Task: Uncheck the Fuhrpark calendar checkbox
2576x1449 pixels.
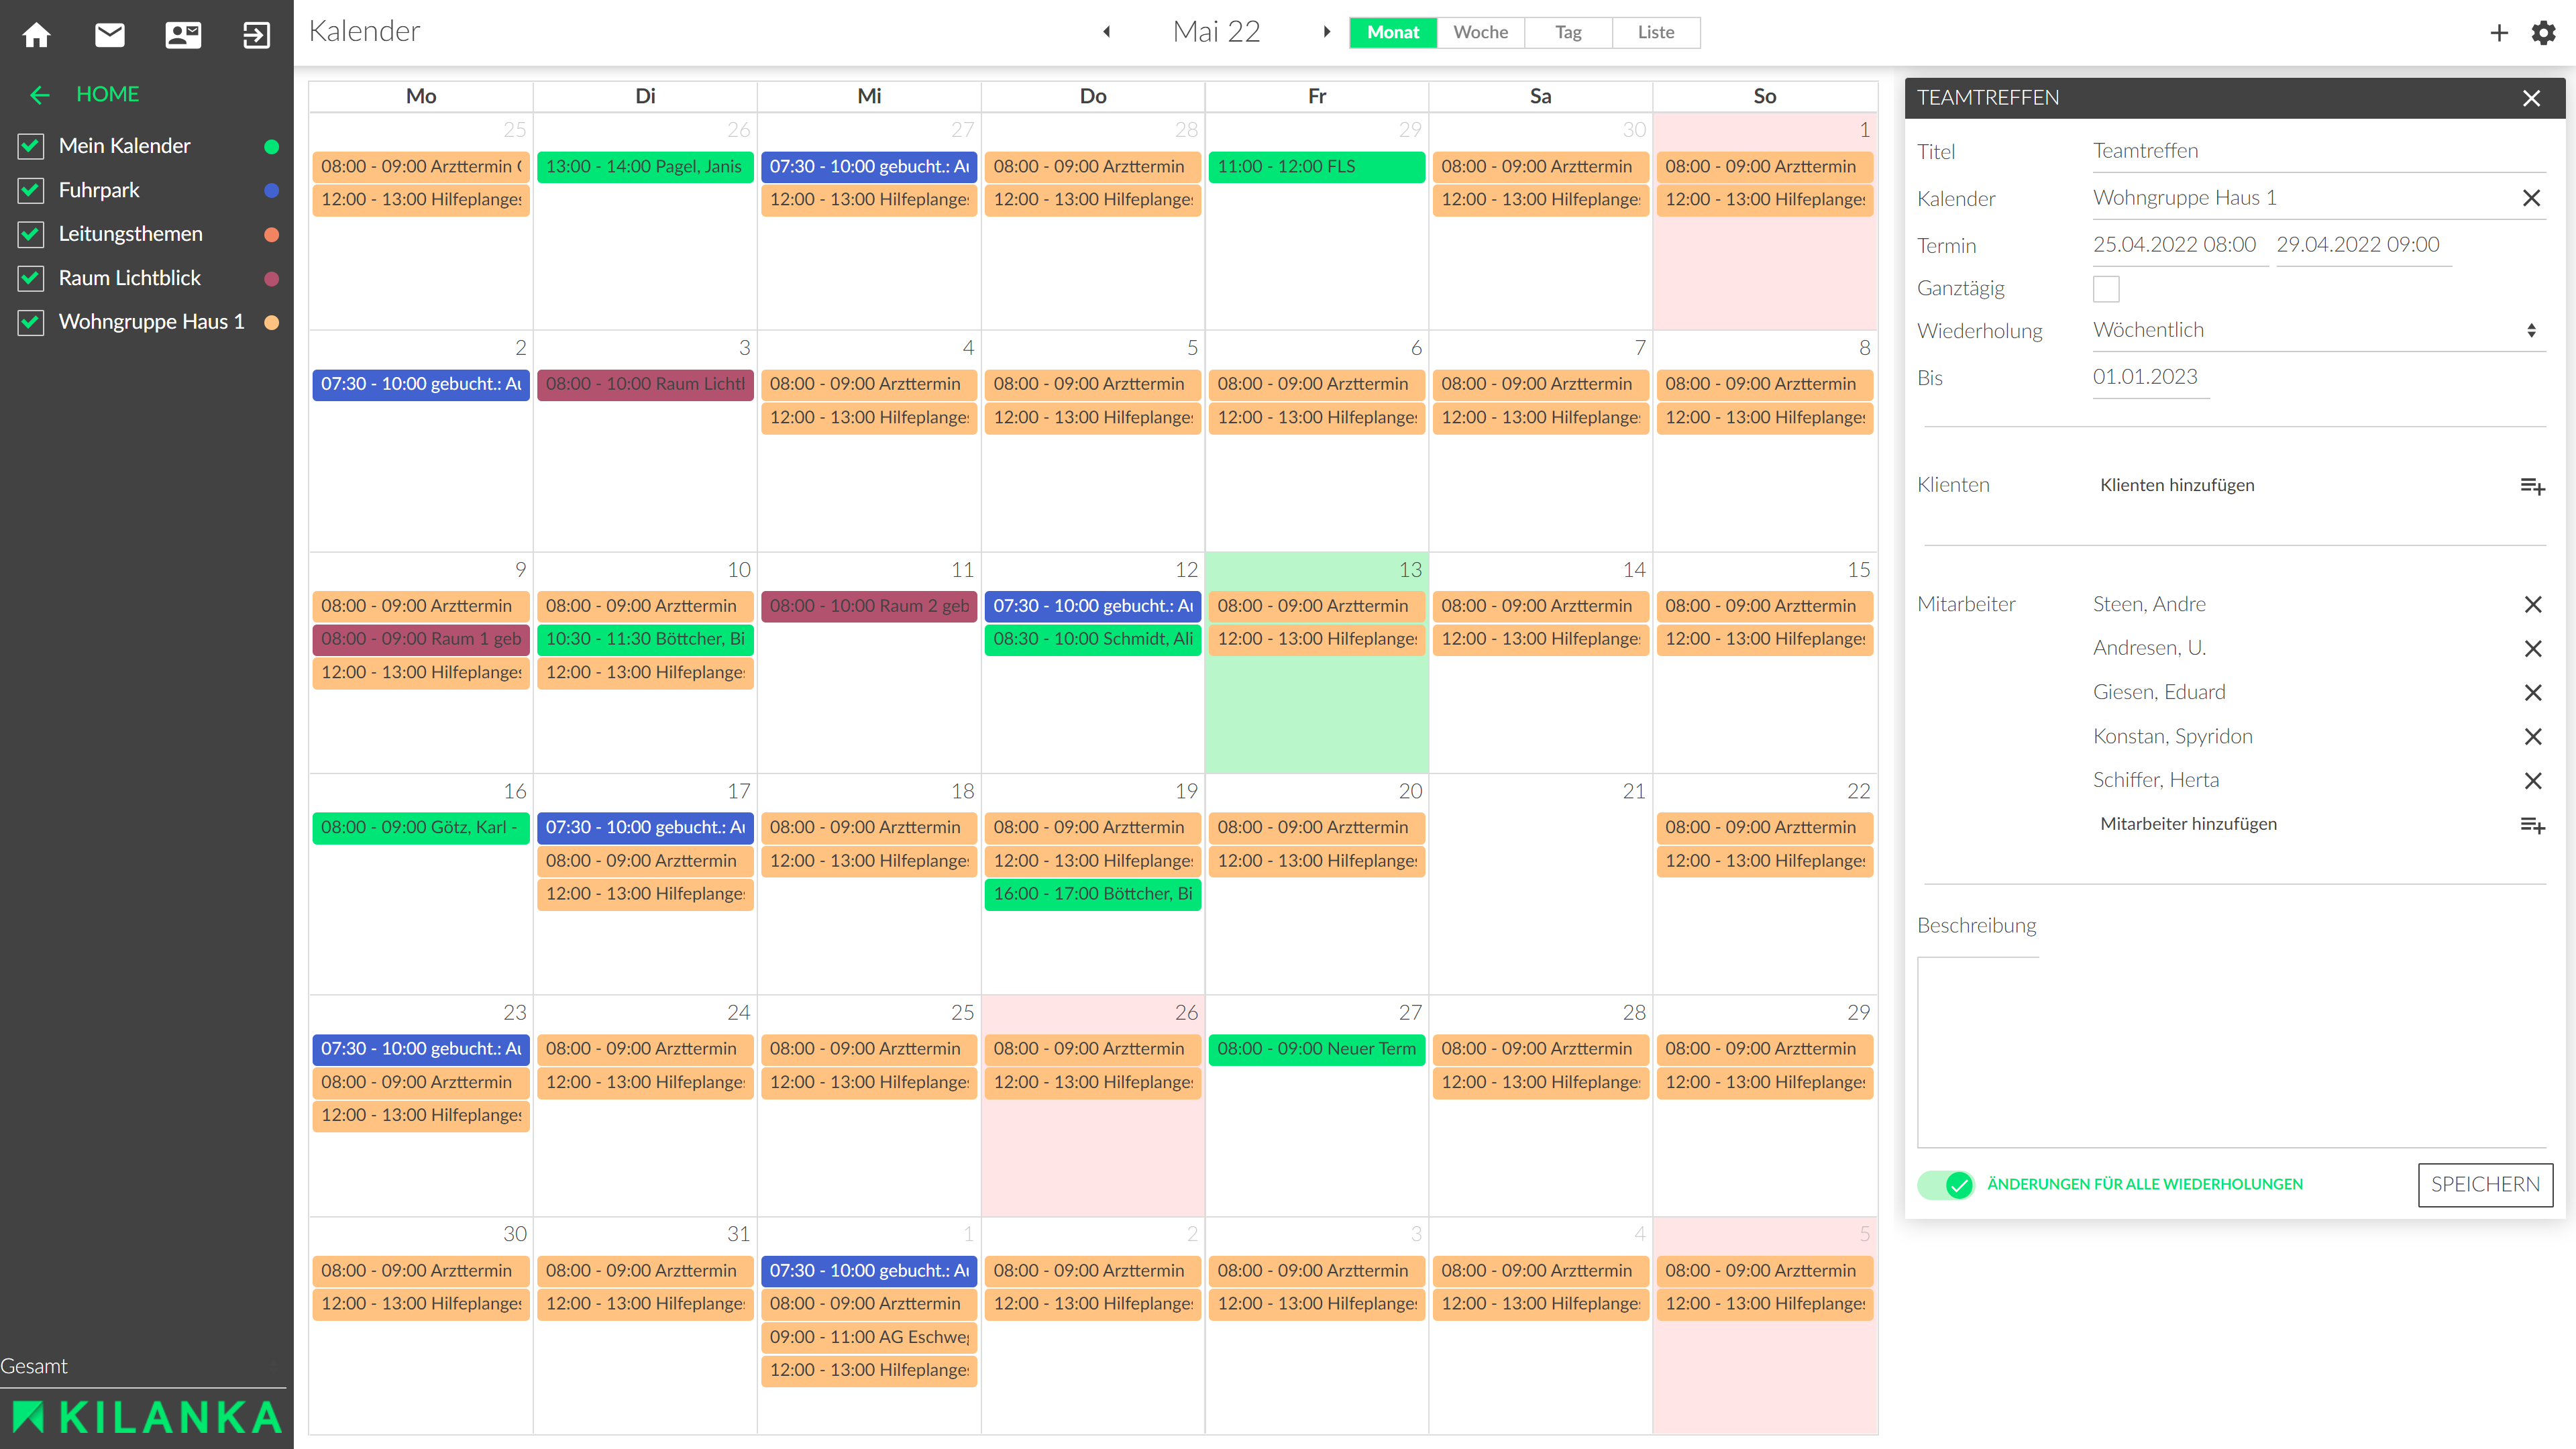Action: pyautogui.click(x=31, y=190)
